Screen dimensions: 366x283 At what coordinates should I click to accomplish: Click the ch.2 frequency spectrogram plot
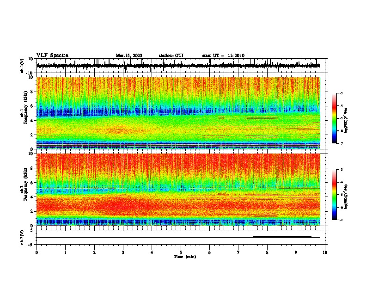coord(178,190)
